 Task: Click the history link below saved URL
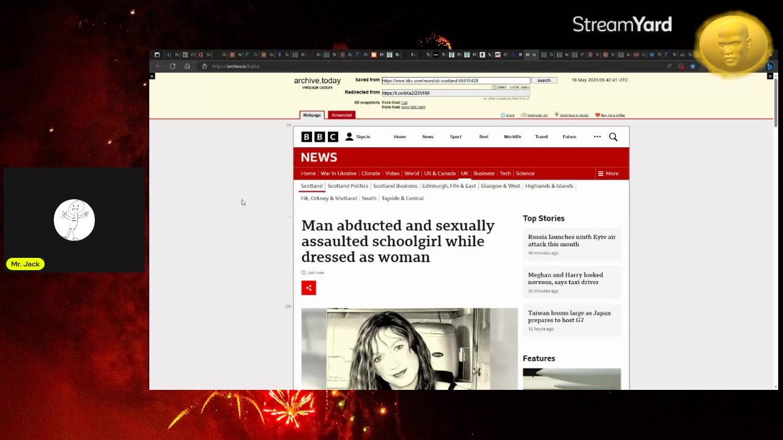click(x=499, y=87)
